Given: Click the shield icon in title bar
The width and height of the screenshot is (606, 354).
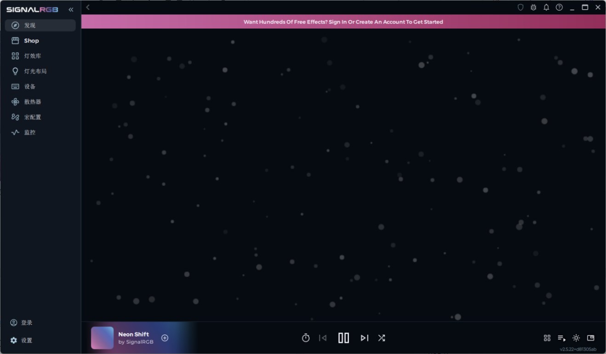Looking at the screenshot, I should 520,7.
